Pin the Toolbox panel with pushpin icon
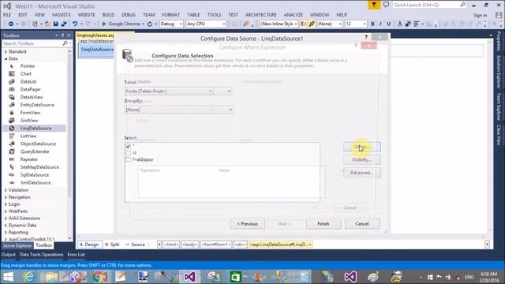 click(x=62, y=35)
